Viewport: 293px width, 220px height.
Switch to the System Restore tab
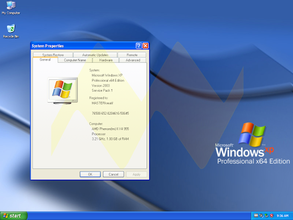coord(53,55)
